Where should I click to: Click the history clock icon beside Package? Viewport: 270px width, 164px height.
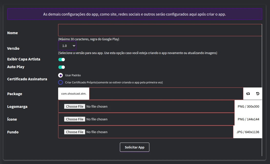pos(258,94)
